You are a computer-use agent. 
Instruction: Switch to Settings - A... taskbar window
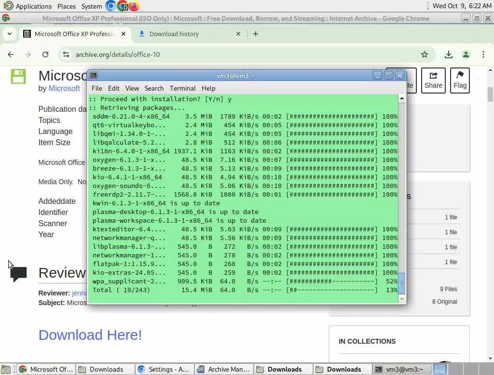(x=165, y=369)
